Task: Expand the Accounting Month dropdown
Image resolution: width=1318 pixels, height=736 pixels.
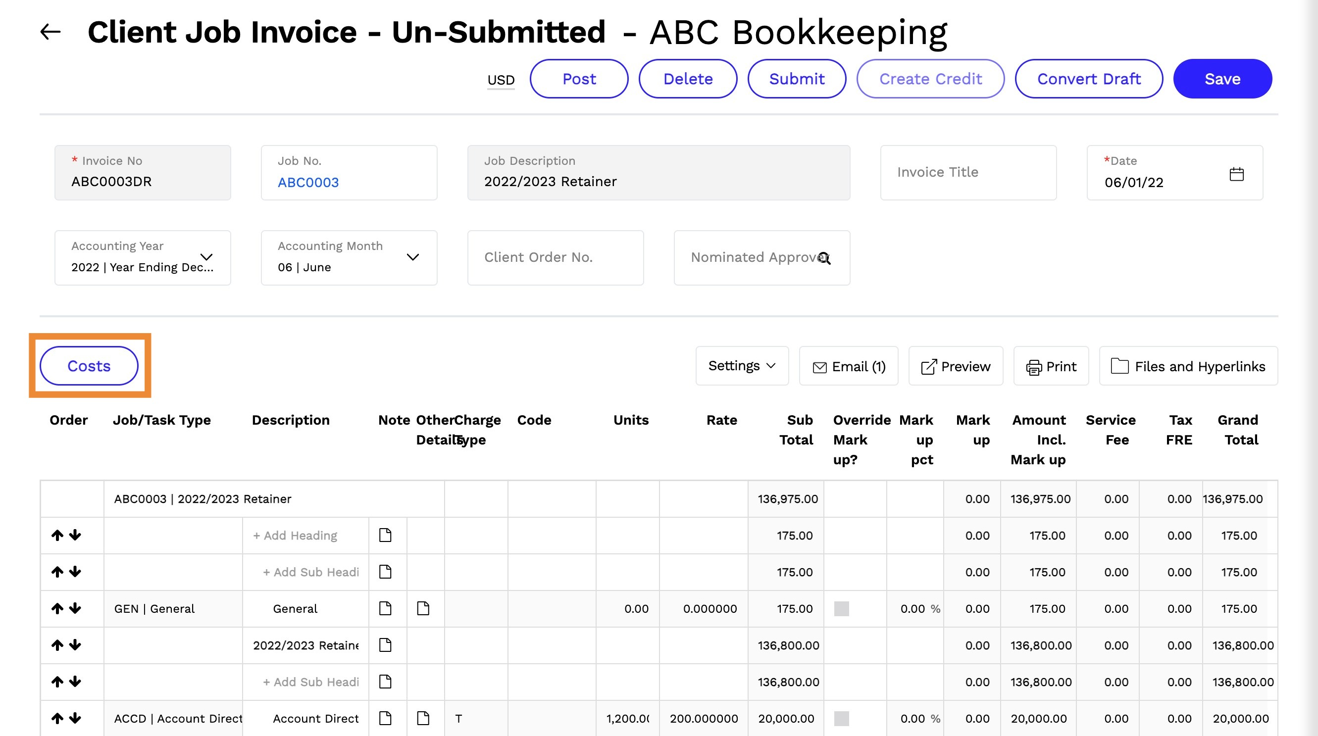Action: tap(412, 257)
